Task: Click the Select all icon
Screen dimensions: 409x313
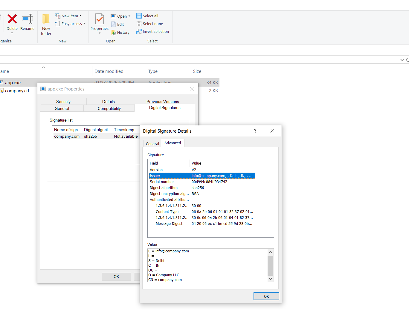Action: point(139,16)
